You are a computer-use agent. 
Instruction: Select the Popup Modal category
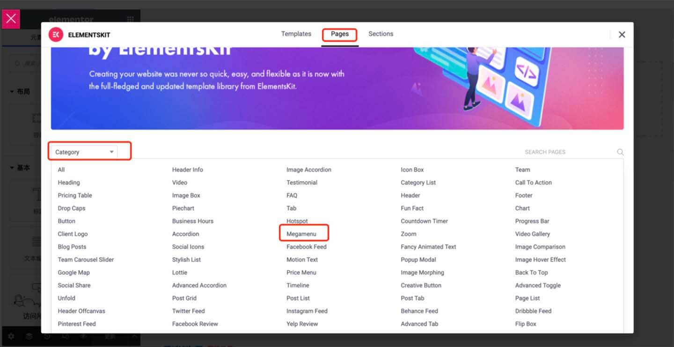pos(418,259)
